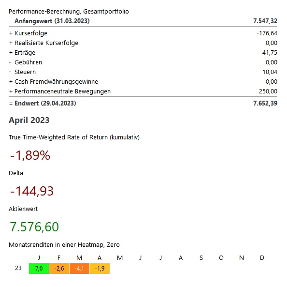Viewport: 287px width, 287px height.
Task: Click the year 23 heatmap row label
Action: click(18, 268)
